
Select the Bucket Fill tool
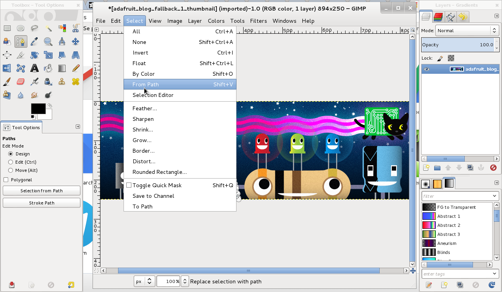point(48,68)
